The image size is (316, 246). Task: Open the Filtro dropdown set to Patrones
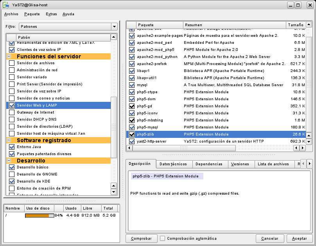tap(68, 27)
